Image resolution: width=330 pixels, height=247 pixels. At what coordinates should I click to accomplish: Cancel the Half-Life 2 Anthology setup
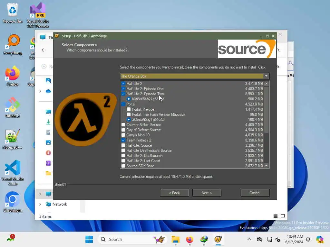tap(255, 193)
